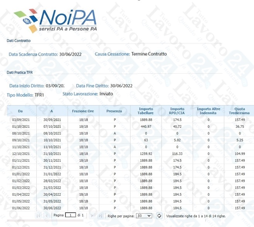Click the 116.33 Importo RPD/CIA cell
This screenshot has height=227, width=254.
click(177, 154)
